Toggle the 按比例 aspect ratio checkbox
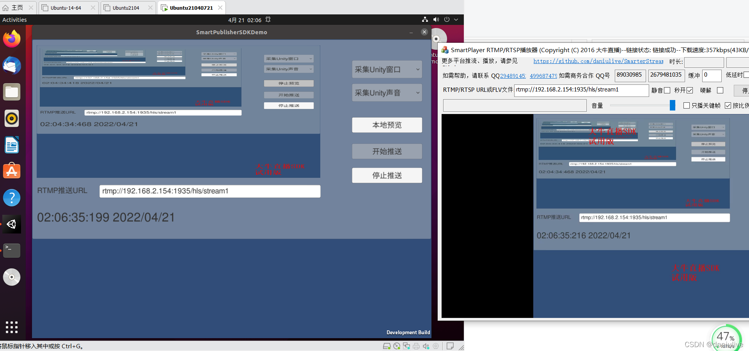 (x=728, y=105)
